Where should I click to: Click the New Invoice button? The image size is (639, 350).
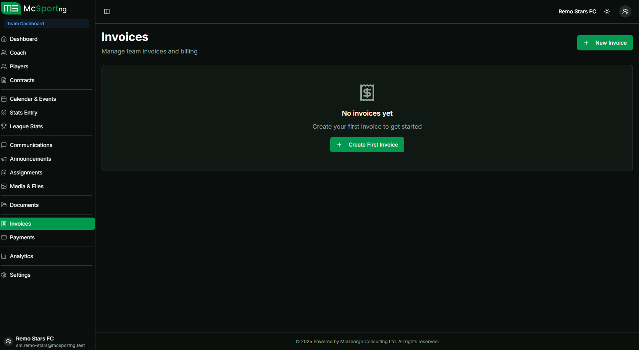point(605,42)
